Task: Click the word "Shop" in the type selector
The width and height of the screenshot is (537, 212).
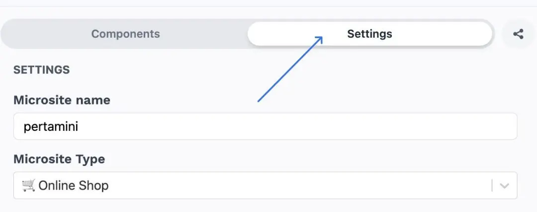Action: (x=95, y=186)
